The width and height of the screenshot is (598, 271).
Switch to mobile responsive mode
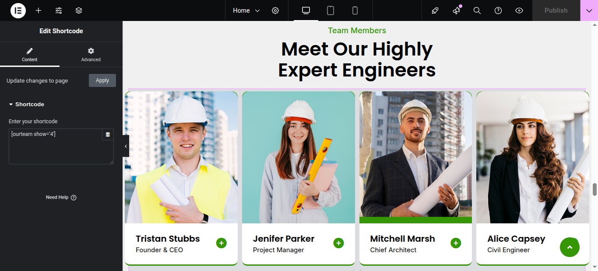(355, 10)
